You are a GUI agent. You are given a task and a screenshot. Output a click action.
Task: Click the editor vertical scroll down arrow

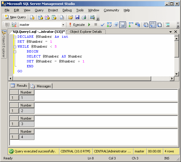coord(176,74)
